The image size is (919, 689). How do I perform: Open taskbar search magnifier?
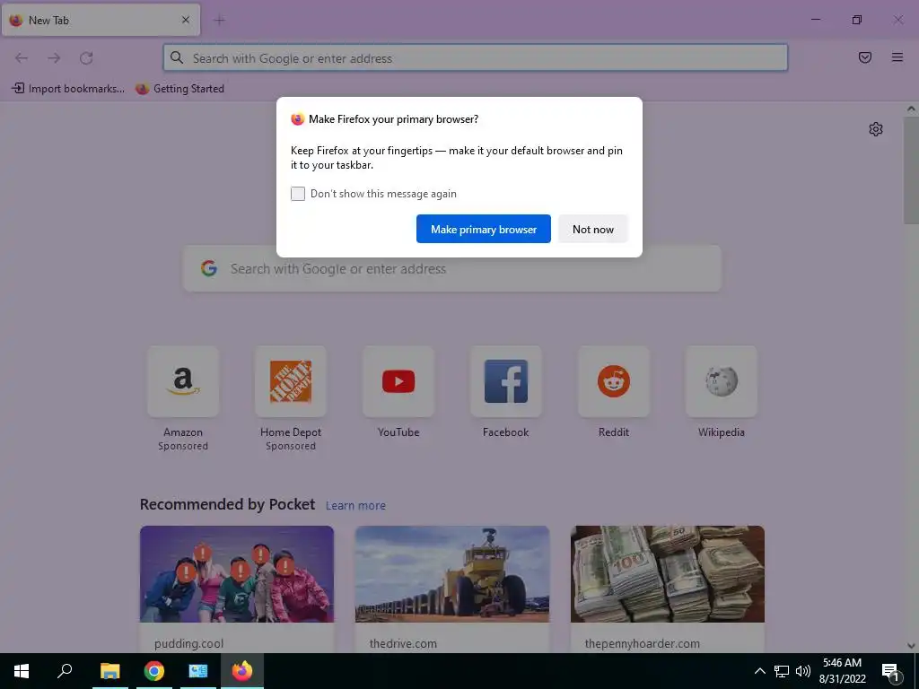coord(65,671)
